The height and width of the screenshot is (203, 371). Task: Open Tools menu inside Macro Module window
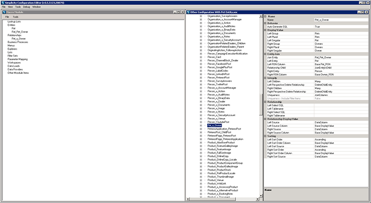coord(15,17)
